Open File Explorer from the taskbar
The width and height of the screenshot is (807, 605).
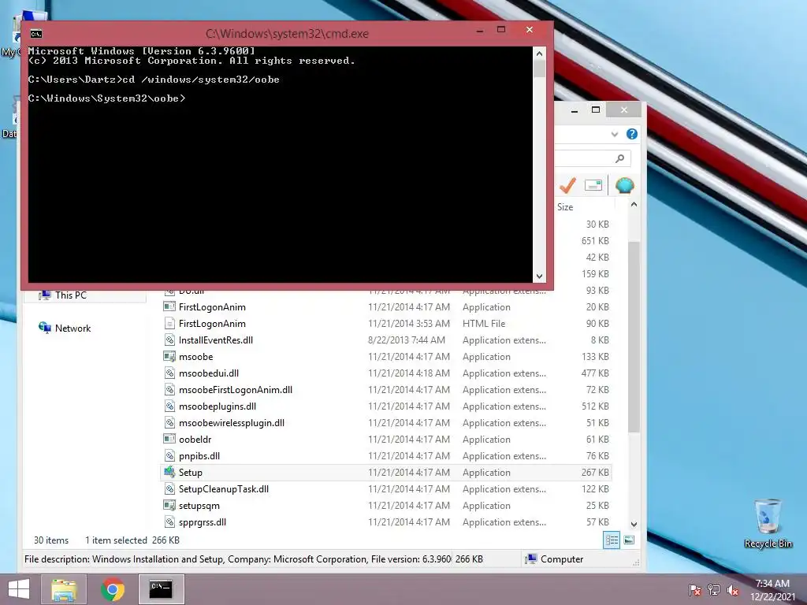pos(64,589)
